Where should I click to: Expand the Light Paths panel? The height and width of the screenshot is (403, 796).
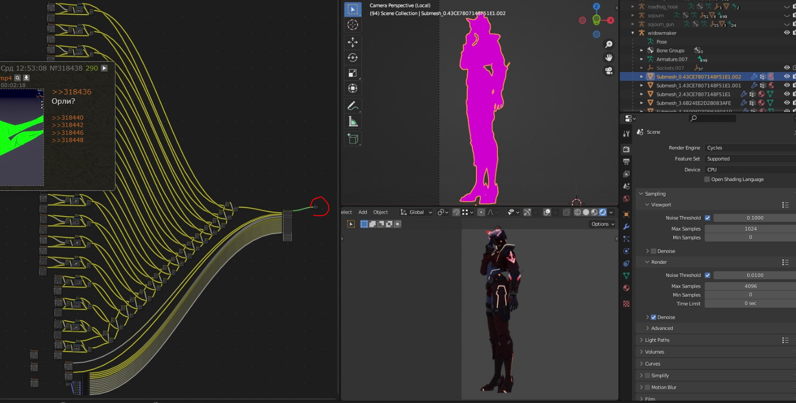point(657,340)
